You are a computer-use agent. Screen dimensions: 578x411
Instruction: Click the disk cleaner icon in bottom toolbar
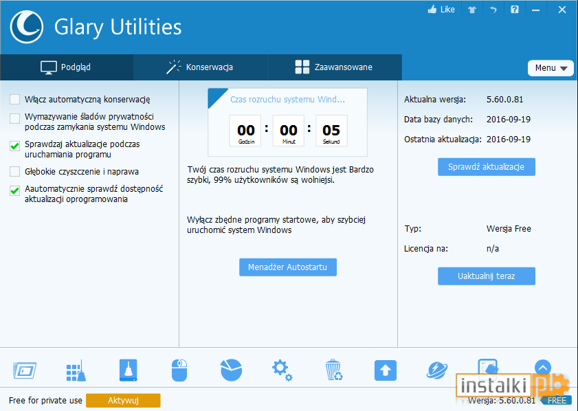point(128,370)
